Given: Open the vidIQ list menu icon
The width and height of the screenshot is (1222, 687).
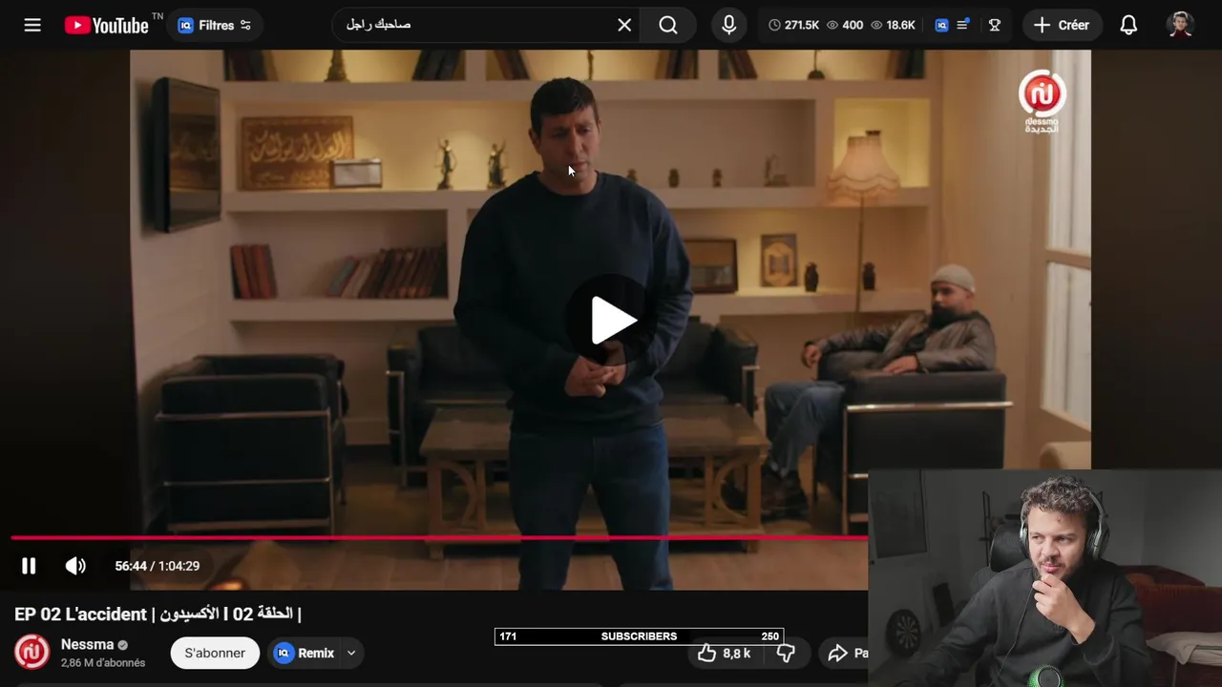Looking at the screenshot, I should tap(963, 25).
